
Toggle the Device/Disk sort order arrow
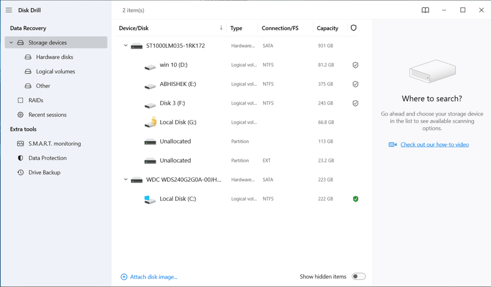click(221, 28)
